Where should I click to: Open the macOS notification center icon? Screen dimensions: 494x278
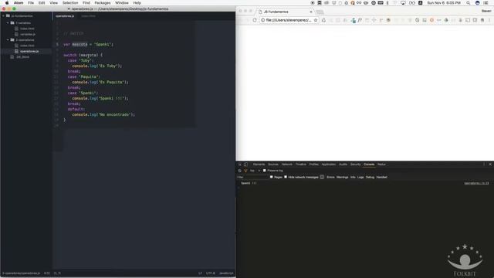click(486, 3)
